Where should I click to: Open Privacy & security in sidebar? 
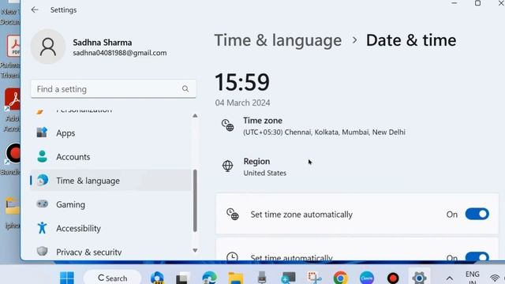click(x=110, y=252)
